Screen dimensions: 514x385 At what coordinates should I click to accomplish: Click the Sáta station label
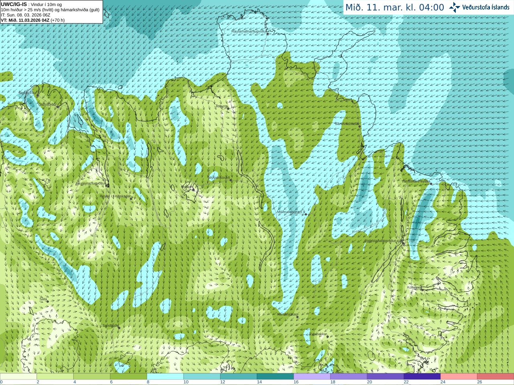(x=43, y=299)
